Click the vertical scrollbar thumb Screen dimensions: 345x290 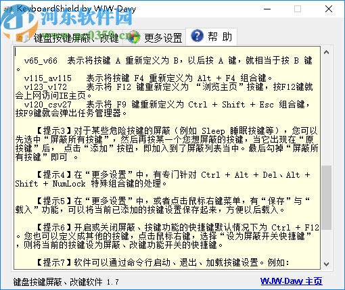pos(326,197)
